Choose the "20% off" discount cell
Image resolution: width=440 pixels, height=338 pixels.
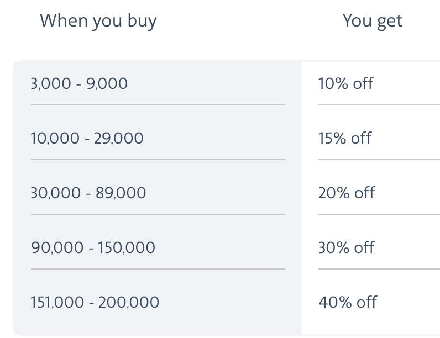347,193
